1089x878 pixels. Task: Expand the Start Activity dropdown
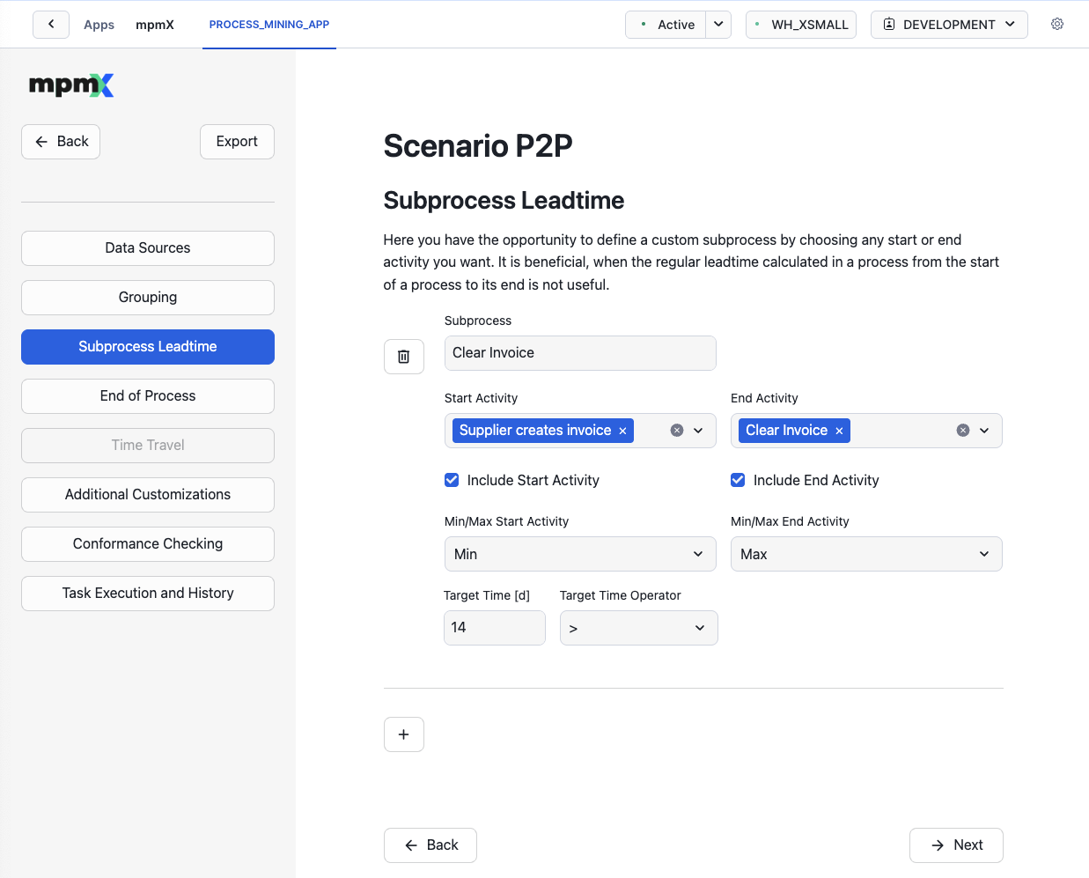click(698, 431)
